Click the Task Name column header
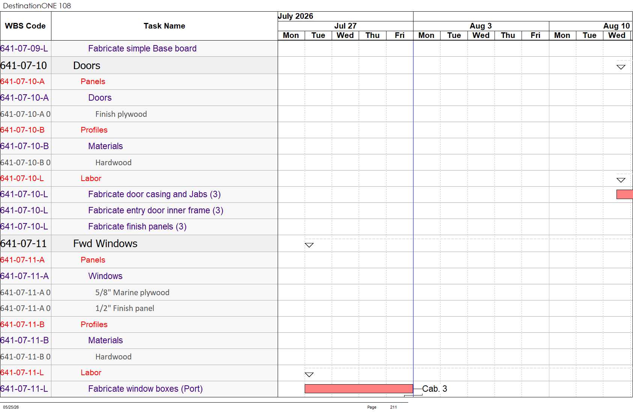This screenshot has height=412, width=633. click(x=164, y=26)
